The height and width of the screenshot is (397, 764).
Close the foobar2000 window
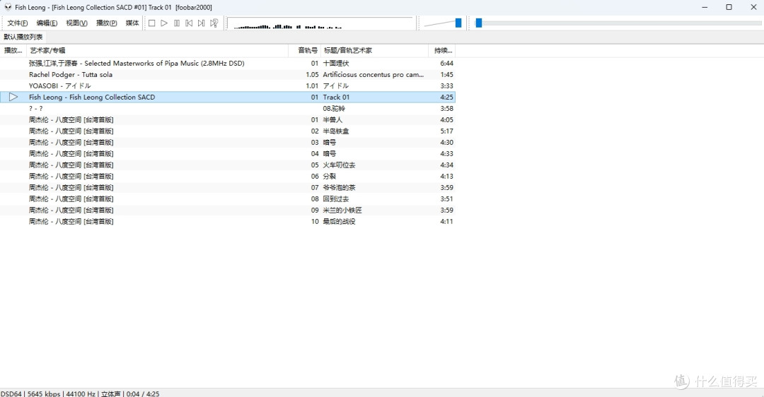pos(753,7)
